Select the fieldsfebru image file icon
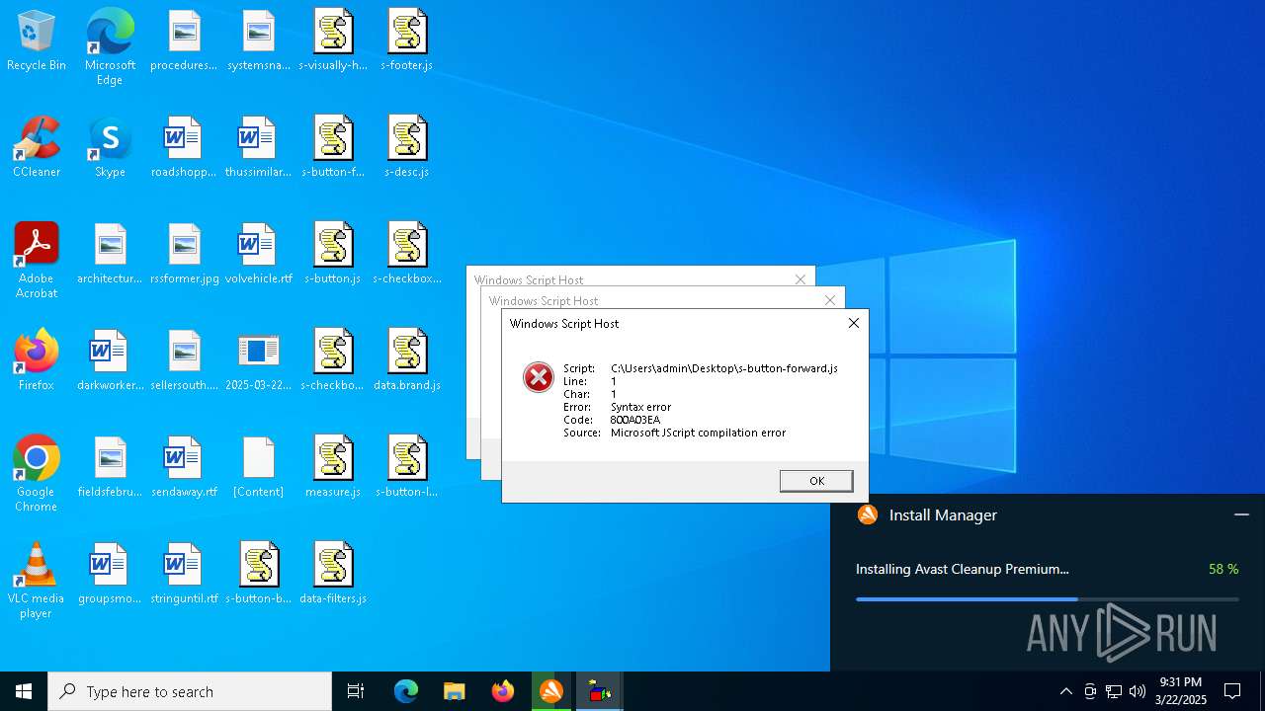 [110, 468]
